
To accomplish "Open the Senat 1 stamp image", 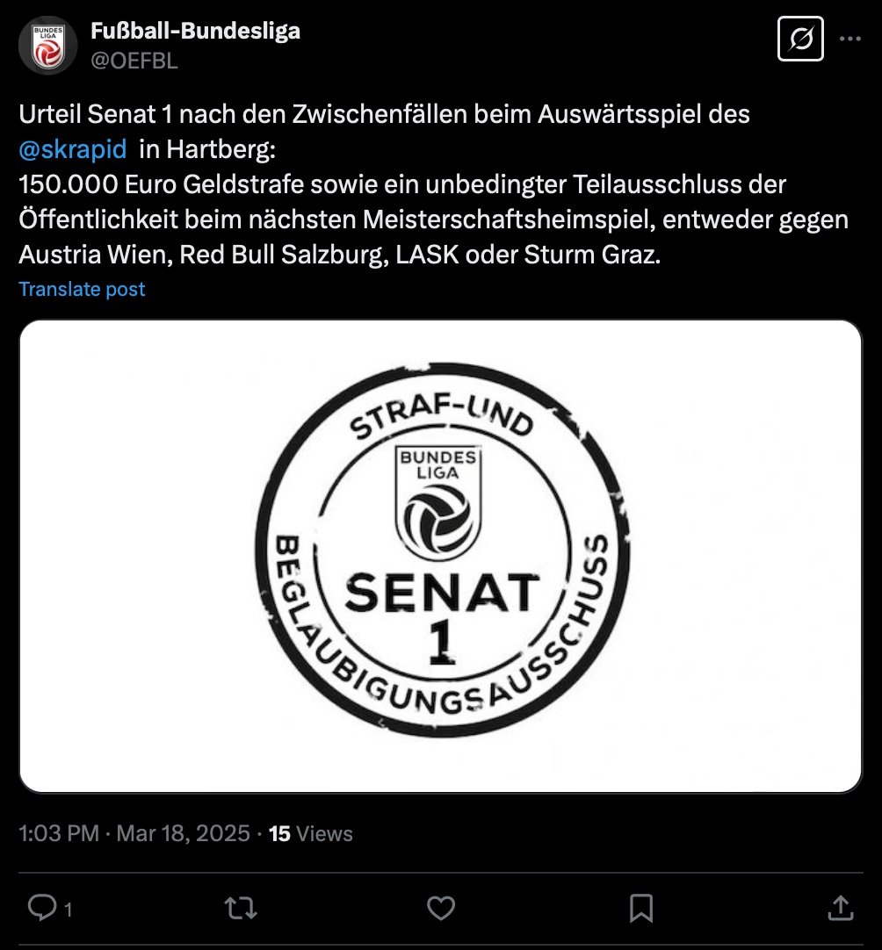I will coord(441,556).
